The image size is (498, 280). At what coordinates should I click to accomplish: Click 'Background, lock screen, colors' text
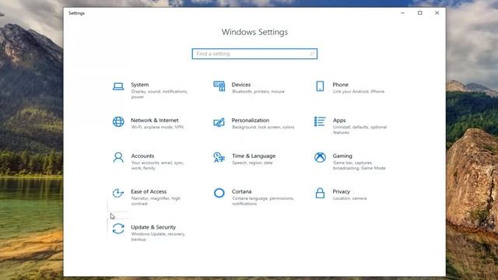(x=263, y=127)
